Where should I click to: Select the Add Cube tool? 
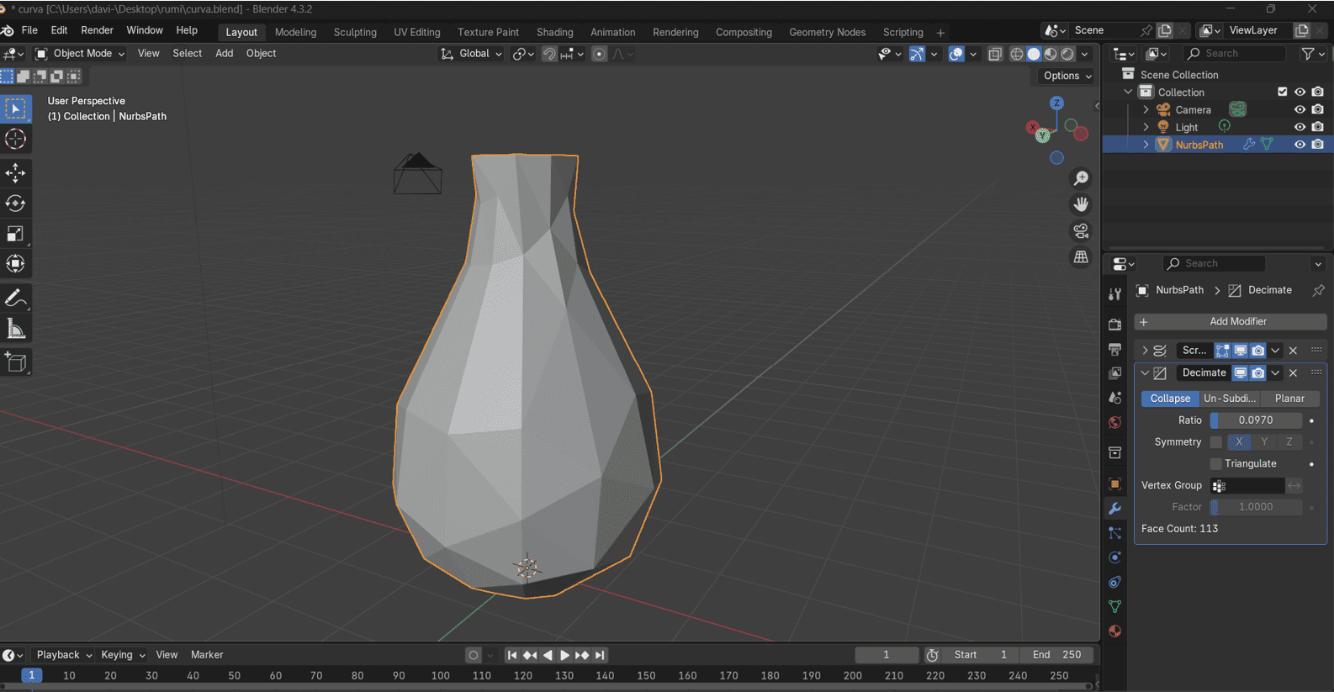(x=16, y=362)
